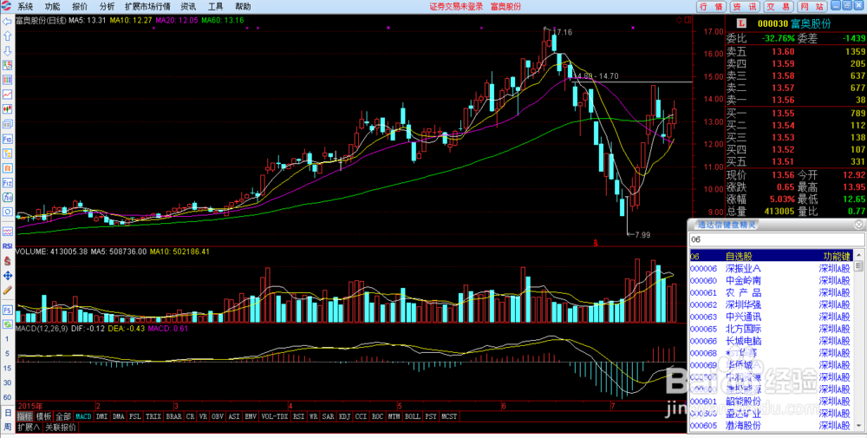Select the 06 自选股 function row
The image size is (867, 438).
pyautogui.click(x=772, y=256)
